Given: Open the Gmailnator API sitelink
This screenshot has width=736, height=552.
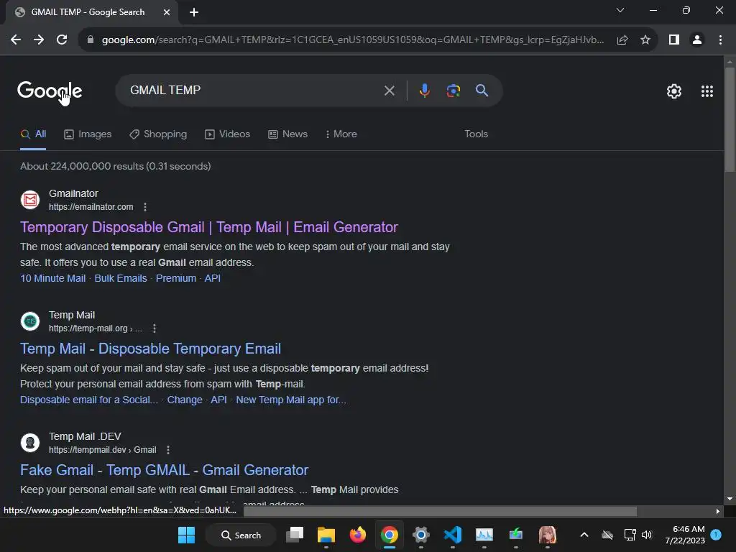Looking at the screenshot, I should [x=212, y=278].
